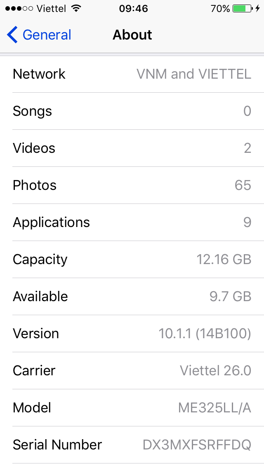
Task: Tap the 09:46 clock in status bar
Action: [x=133, y=8]
